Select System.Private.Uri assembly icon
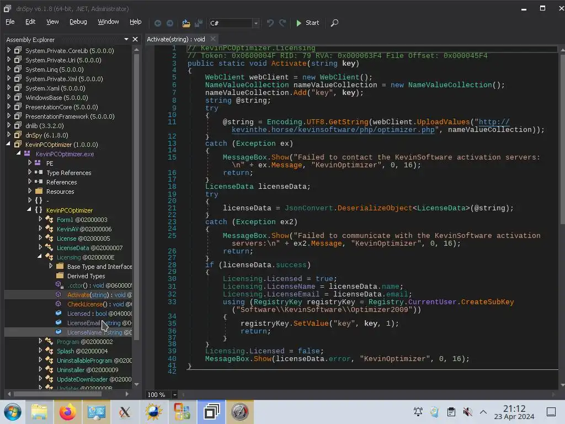The height and width of the screenshot is (424, 565). (18, 60)
